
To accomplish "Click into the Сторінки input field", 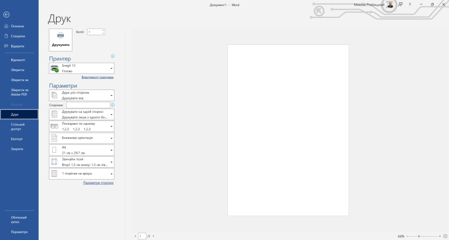I will pos(88,105).
